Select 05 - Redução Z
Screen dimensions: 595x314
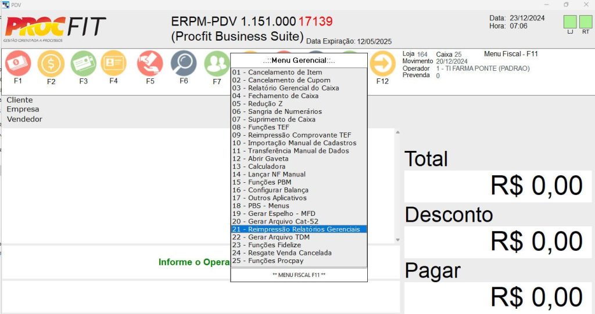point(299,103)
